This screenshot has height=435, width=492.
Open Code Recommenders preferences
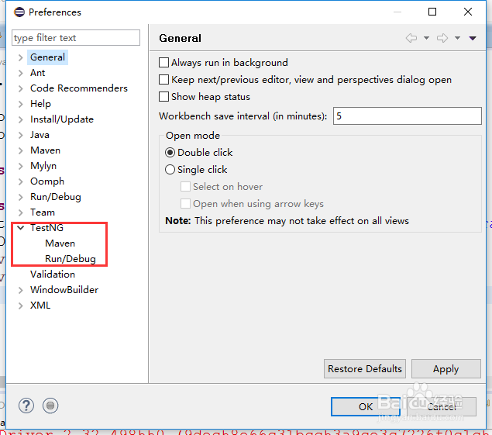79,88
